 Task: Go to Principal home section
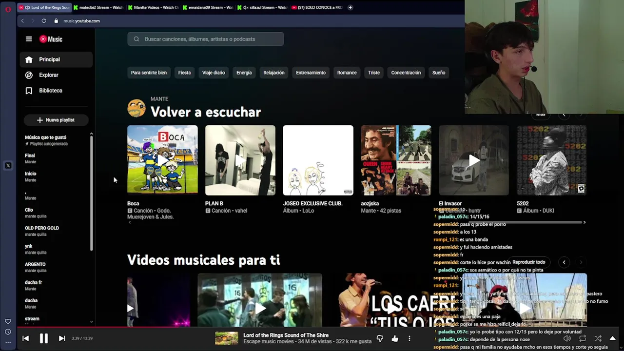coord(56,59)
